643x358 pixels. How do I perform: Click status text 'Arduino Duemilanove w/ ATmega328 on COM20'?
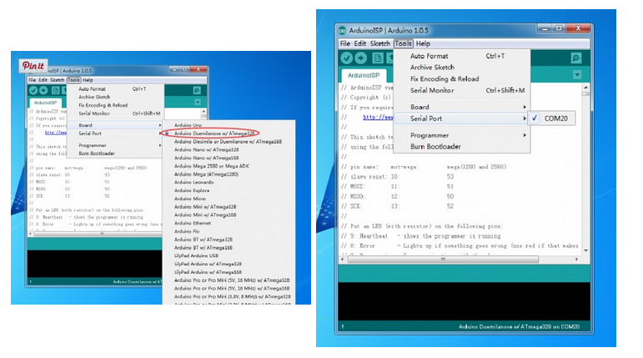(x=519, y=327)
